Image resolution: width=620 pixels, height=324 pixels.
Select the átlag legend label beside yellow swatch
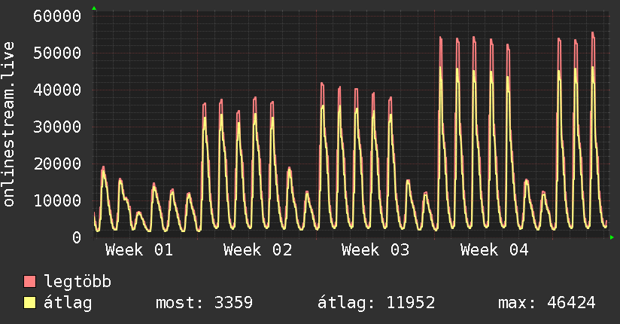[68, 303]
